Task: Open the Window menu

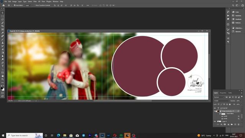Action: pos(56,2)
